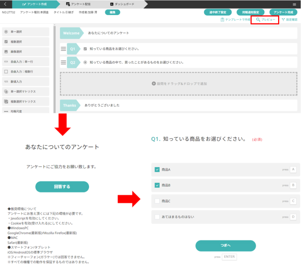
Task: Click the ENTER key badge
Action: (x=229, y=257)
